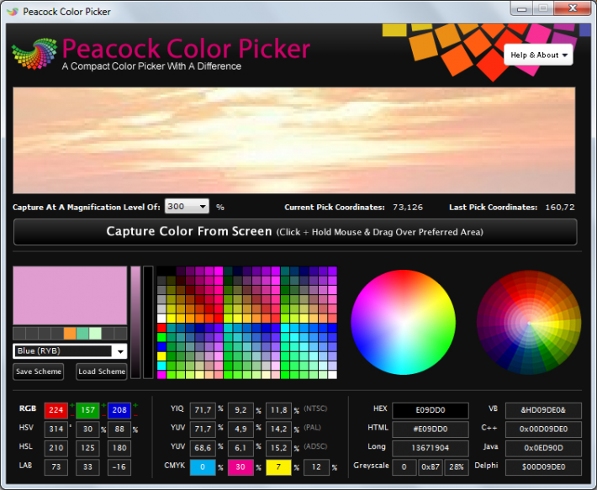Viewport: 597px width, 490px height.
Task: Open the Help & About dropdown
Action: (x=538, y=55)
